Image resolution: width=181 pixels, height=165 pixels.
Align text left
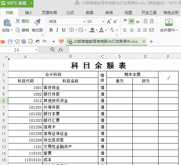[125, 30]
